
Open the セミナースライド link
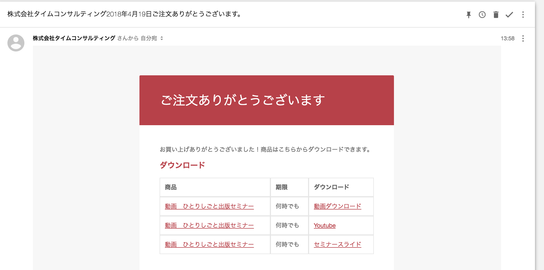click(337, 245)
